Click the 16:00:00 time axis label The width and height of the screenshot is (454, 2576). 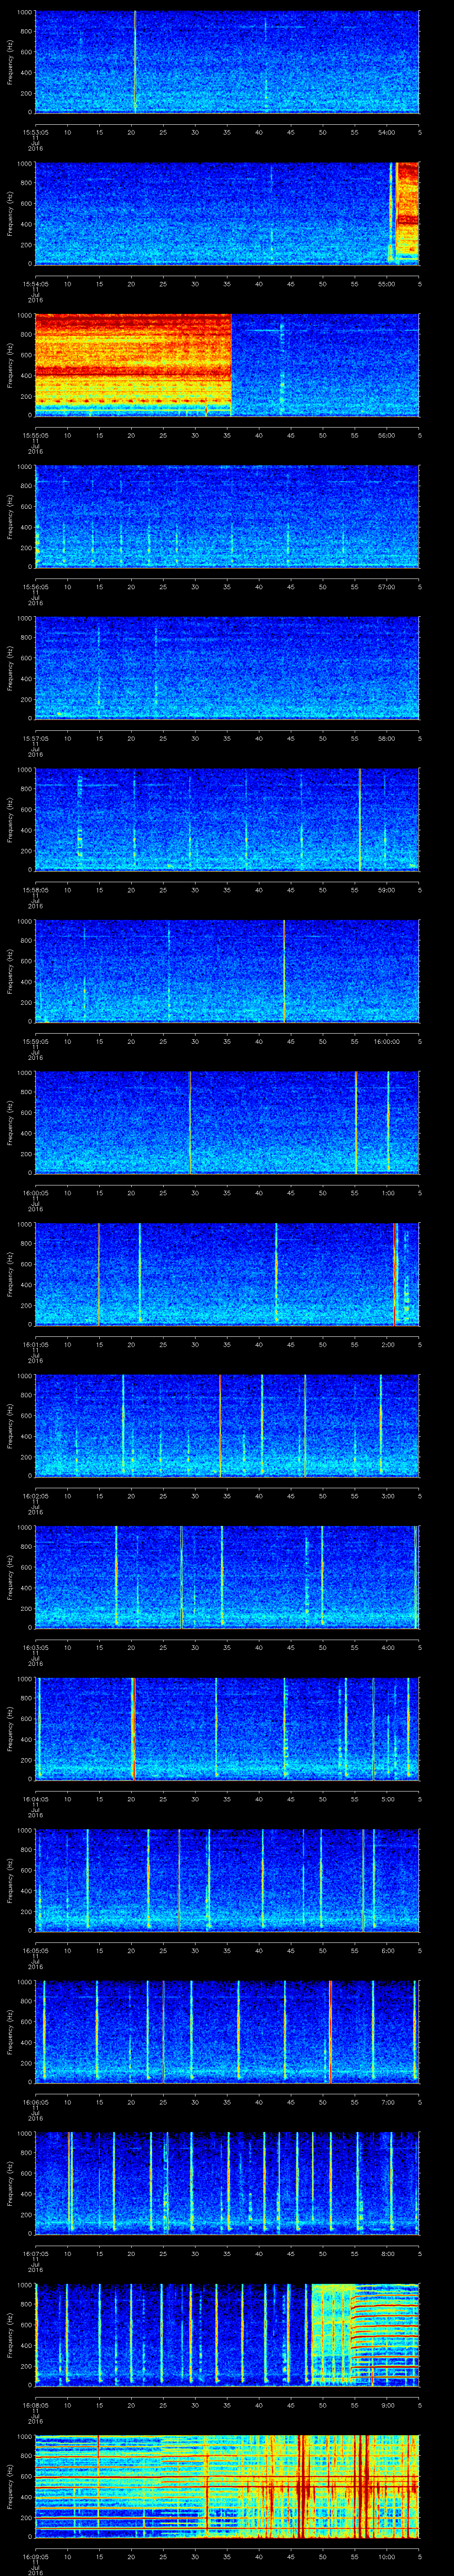(x=387, y=1041)
